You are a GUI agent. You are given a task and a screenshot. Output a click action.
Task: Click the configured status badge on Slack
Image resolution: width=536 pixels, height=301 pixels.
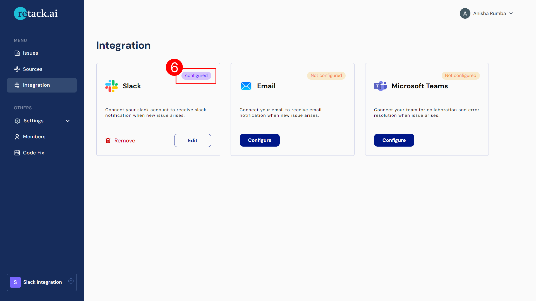(196, 75)
